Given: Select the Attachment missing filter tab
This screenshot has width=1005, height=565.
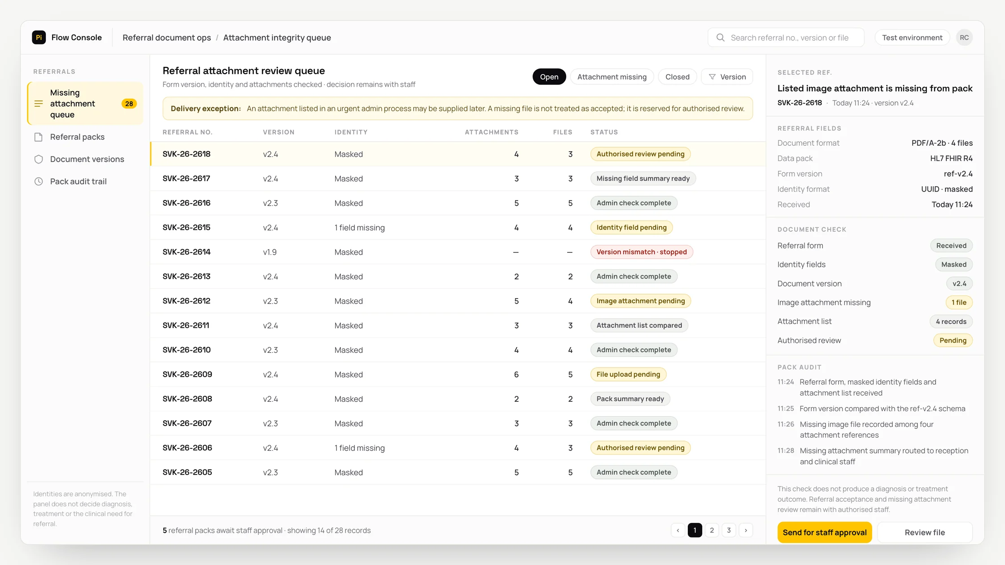Looking at the screenshot, I should coord(612,77).
